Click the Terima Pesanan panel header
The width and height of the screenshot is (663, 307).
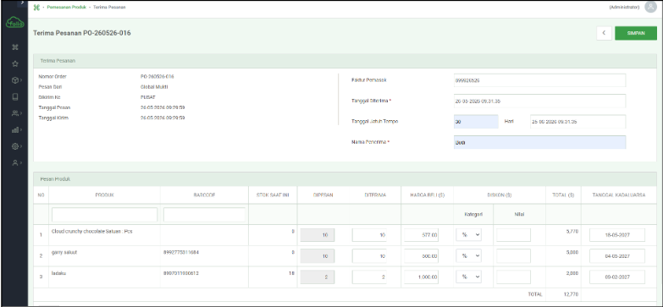pyautogui.click(x=345, y=61)
